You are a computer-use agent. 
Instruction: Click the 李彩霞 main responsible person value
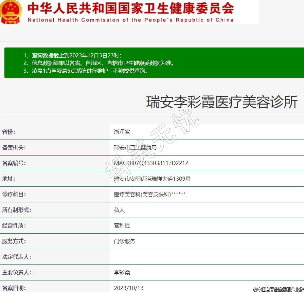[122, 273]
